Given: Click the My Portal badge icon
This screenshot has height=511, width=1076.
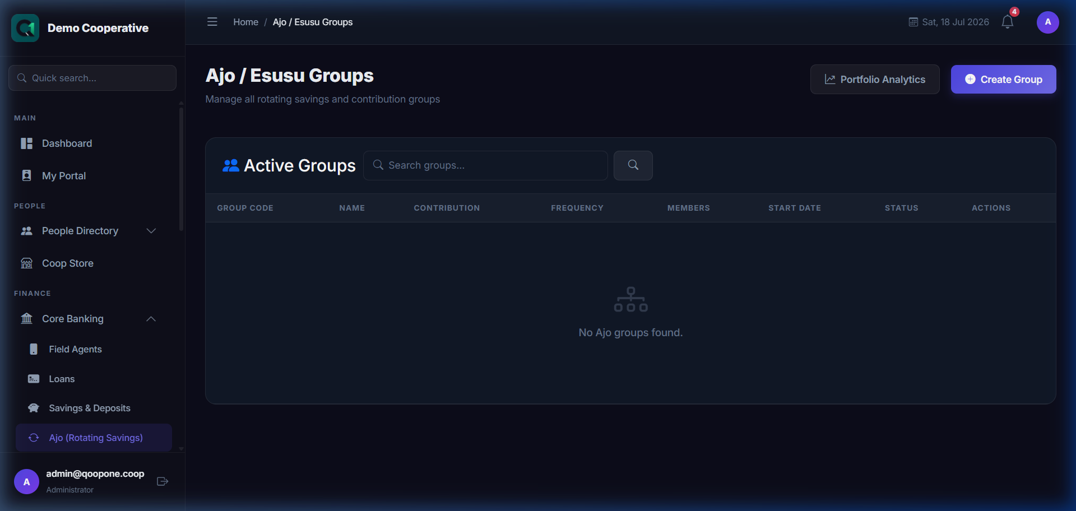Looking at the screenshot, I should tap(26, 175).
